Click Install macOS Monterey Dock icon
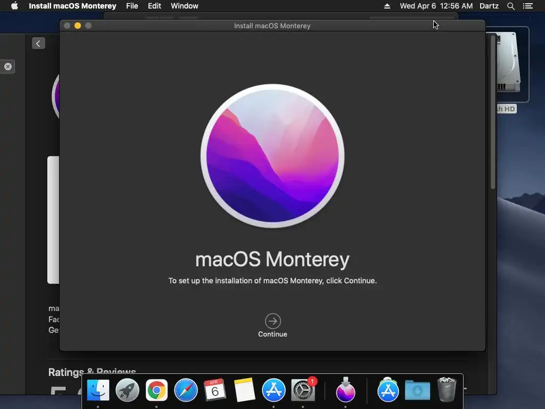Viewport: 545px width, 409px height. click(345, 389)
